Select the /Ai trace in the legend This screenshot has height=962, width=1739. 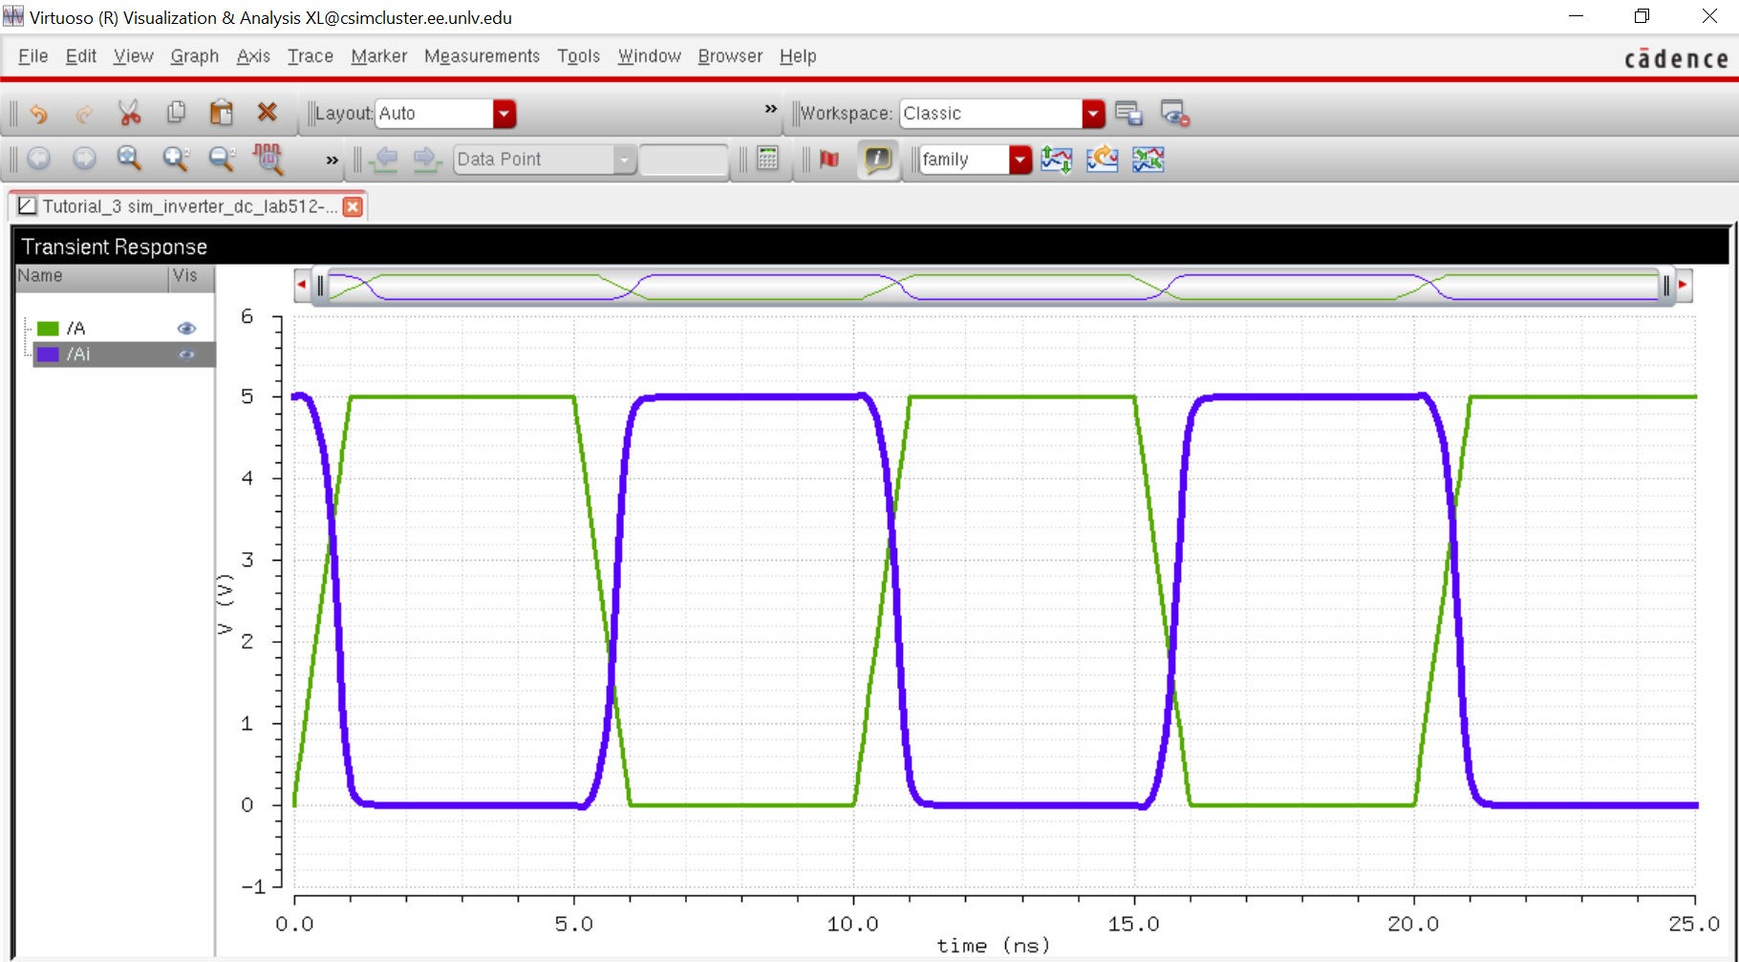tap(79, 354)
